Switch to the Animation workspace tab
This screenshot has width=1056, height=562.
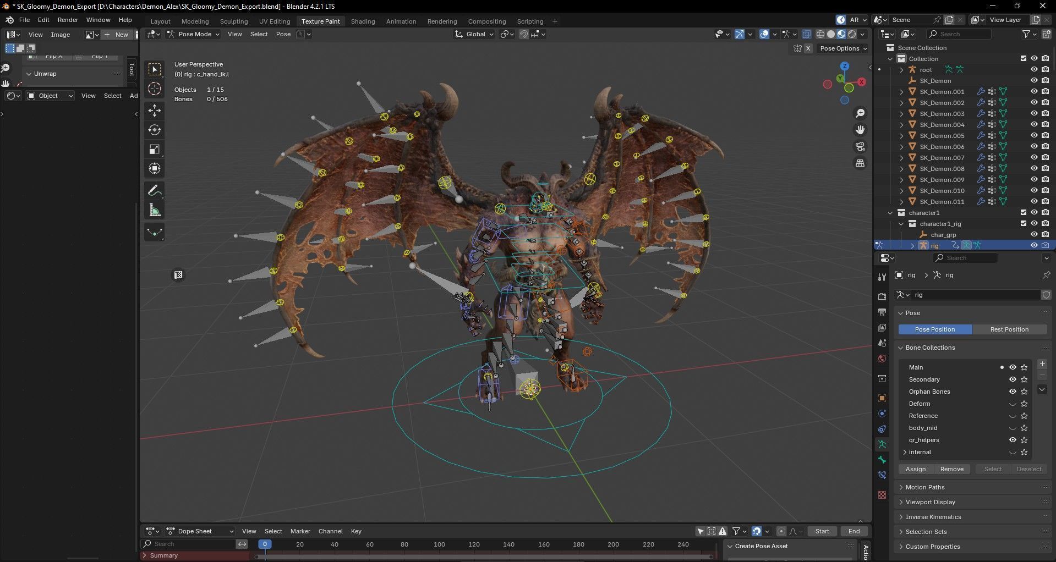tap(401, 21)
